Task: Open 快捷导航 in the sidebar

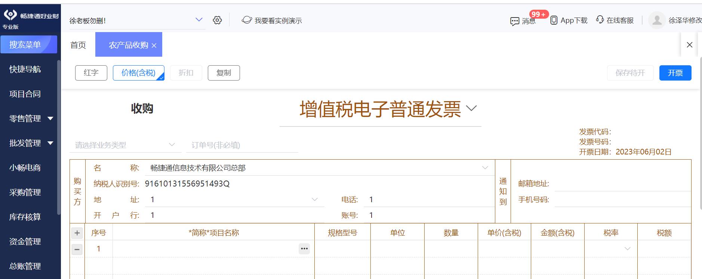Action: point(25,69)
